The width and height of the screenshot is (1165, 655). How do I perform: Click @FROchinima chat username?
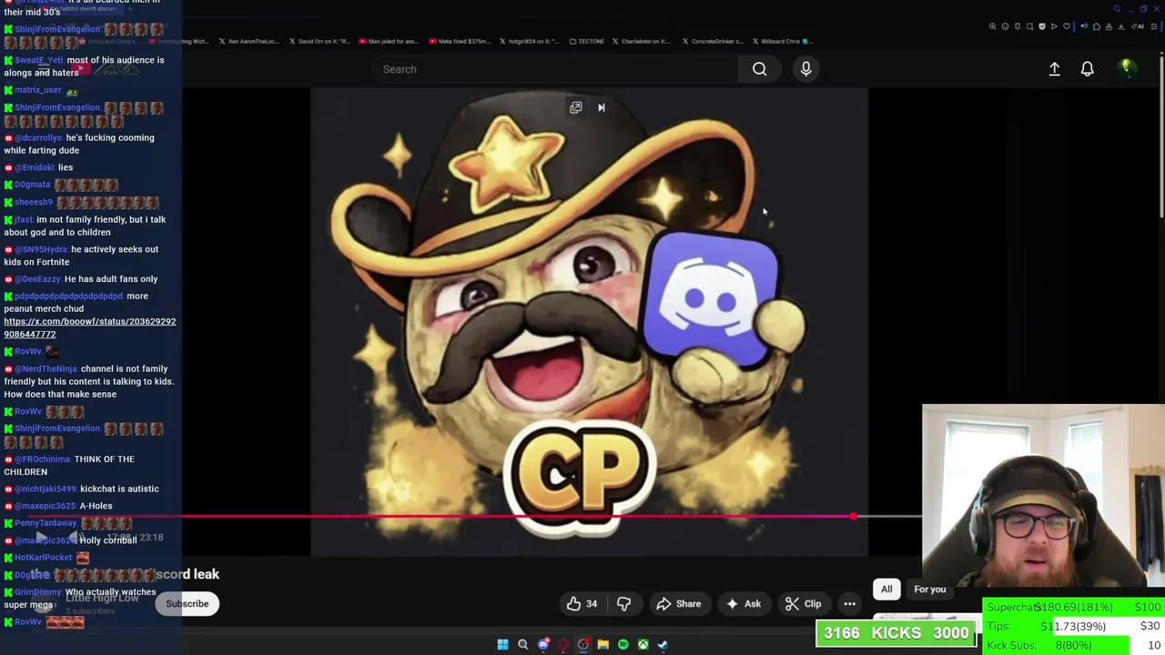(x=42, y=459)
